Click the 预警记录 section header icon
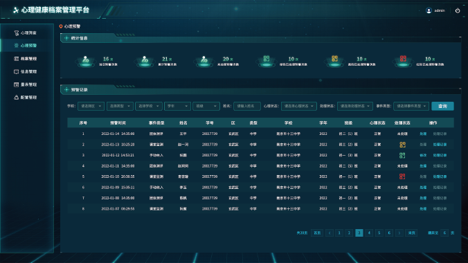468x263 pixels. click(66, 89)
